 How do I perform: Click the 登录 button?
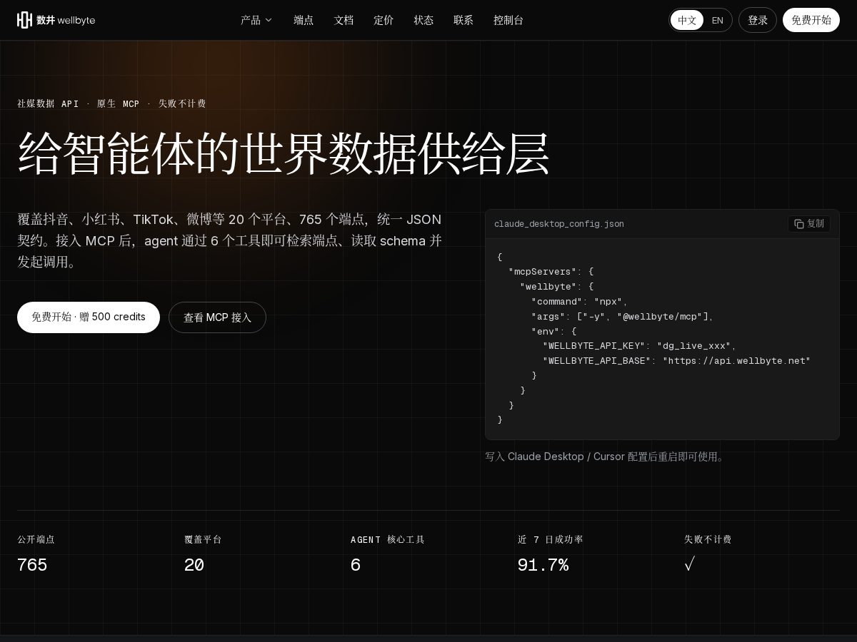[x=758, y=20]
